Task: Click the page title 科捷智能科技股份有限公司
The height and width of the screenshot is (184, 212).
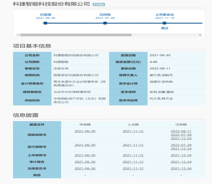Action: click(x=51, y=4)
